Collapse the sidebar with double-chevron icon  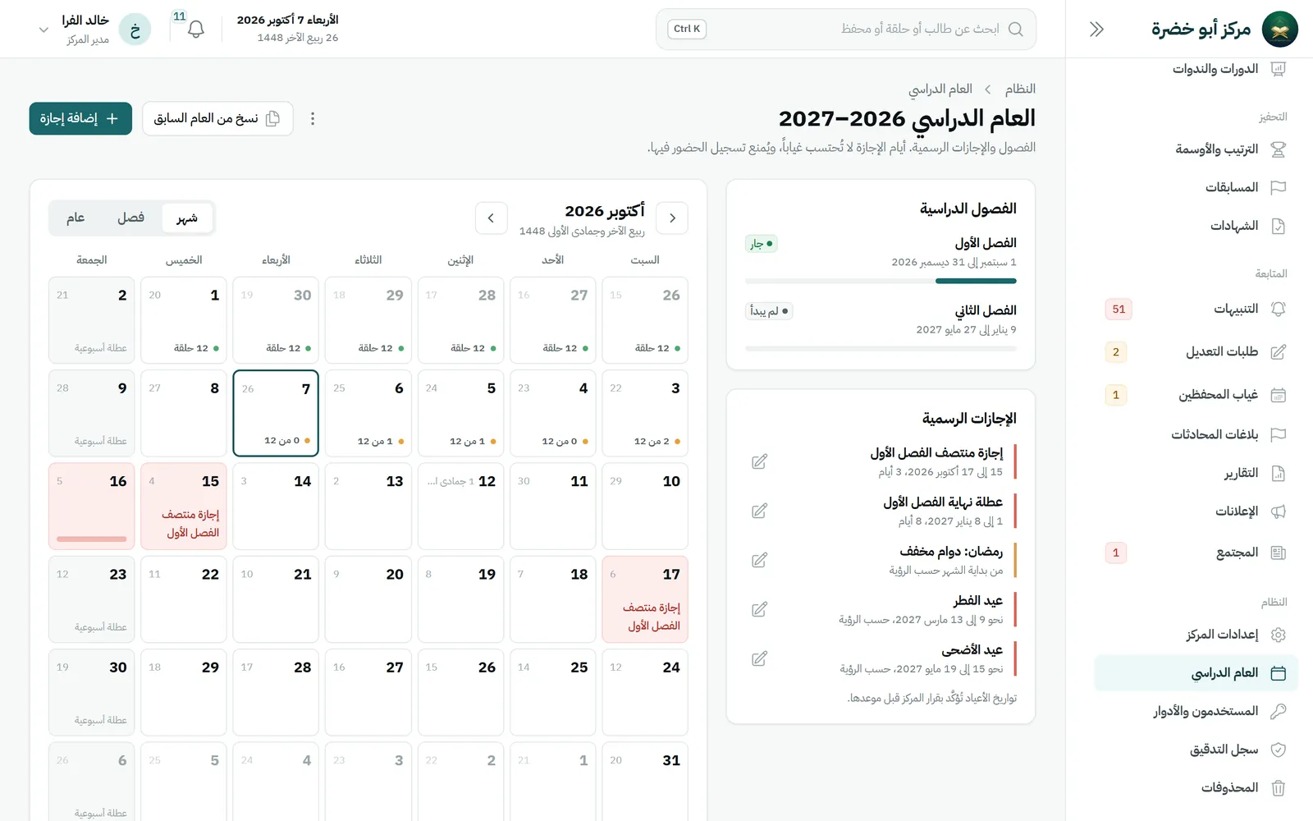(1096, 30)
